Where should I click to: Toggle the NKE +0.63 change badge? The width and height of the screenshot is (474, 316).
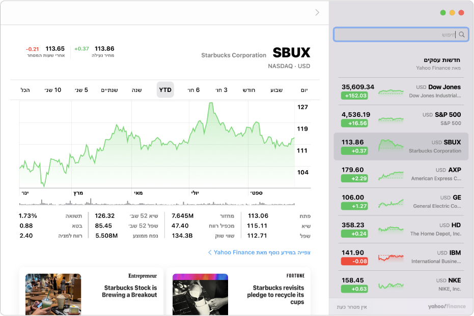354,289
